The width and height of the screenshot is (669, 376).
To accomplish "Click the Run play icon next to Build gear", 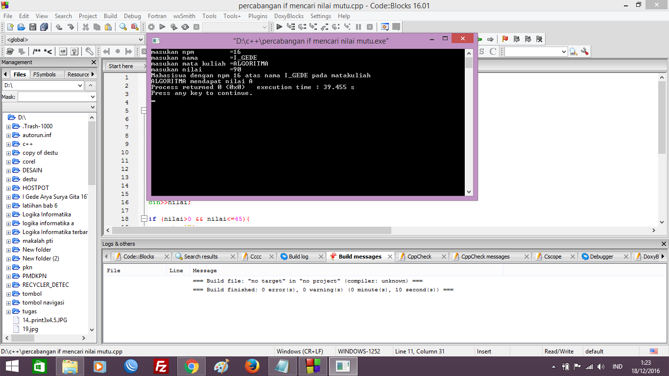I will 163,27.
